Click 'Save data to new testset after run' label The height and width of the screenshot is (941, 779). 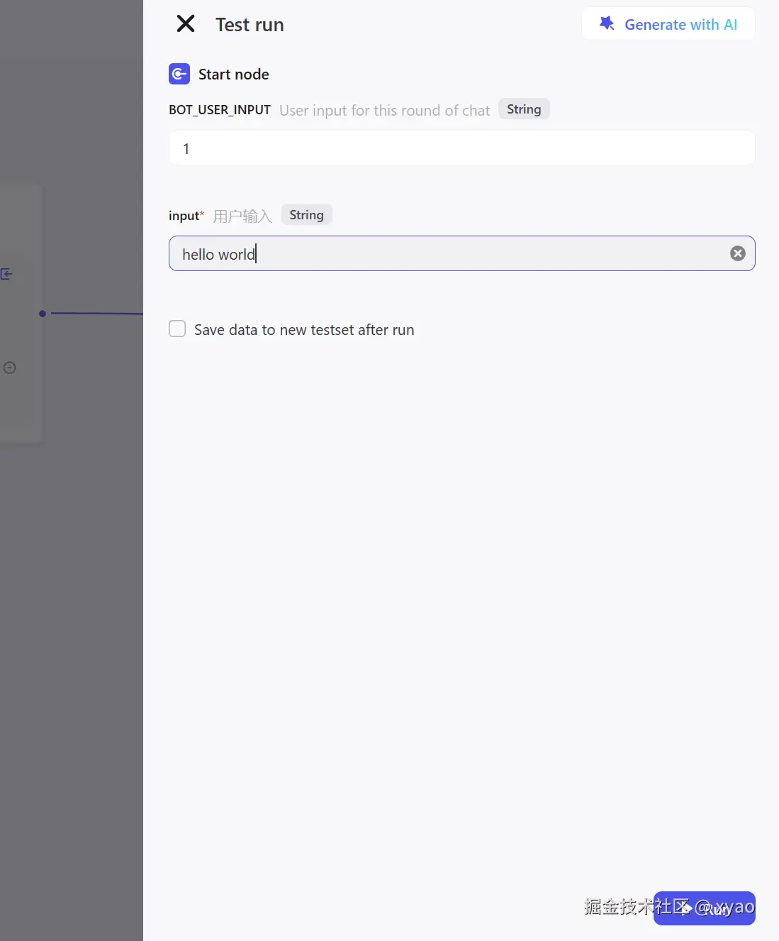304,330
